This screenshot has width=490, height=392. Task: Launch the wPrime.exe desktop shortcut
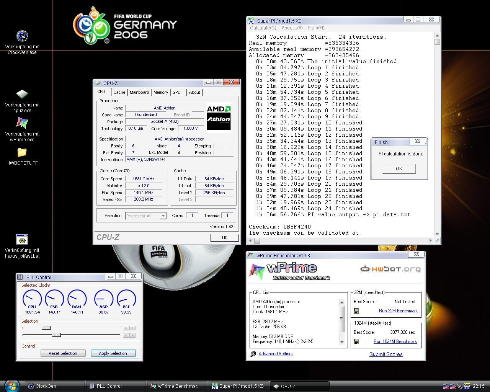point(22,123)
